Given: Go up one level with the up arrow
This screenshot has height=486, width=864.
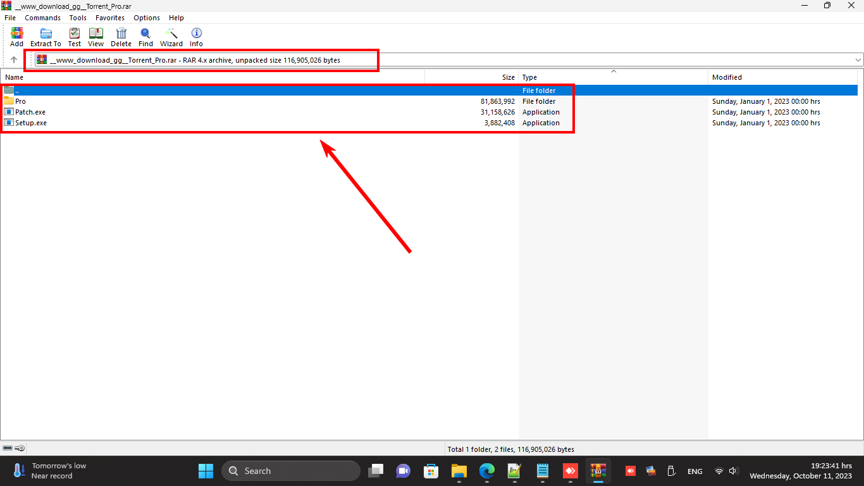Looking at the screenshot, I should coord(14,60).
